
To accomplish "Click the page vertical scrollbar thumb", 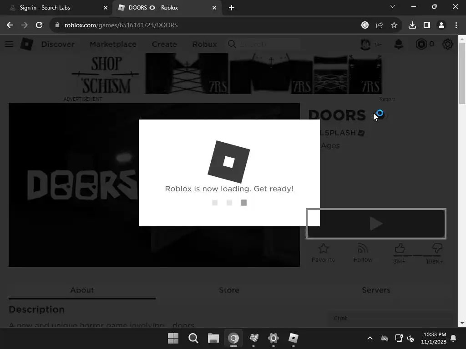I will [462, 73].
